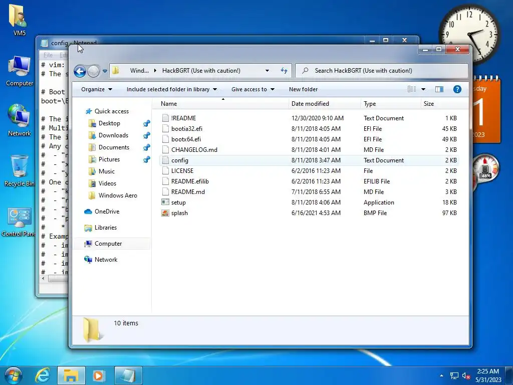Click the Search HackBGRT input field
This screenshot has width=513, height=385.
point(381,70)
